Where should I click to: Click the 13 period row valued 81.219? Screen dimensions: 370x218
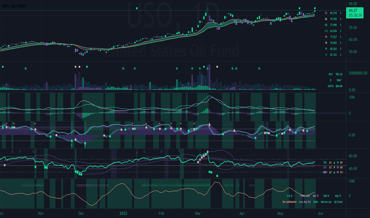[x=333, y=13]
